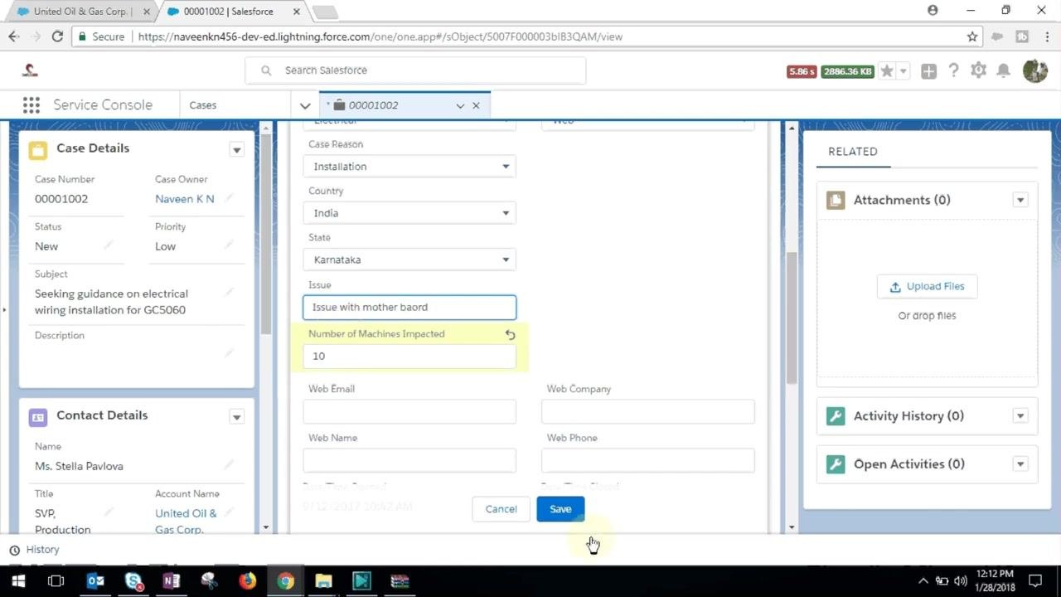Open the State dropdown showing Karnataka

tap(409, 260)
